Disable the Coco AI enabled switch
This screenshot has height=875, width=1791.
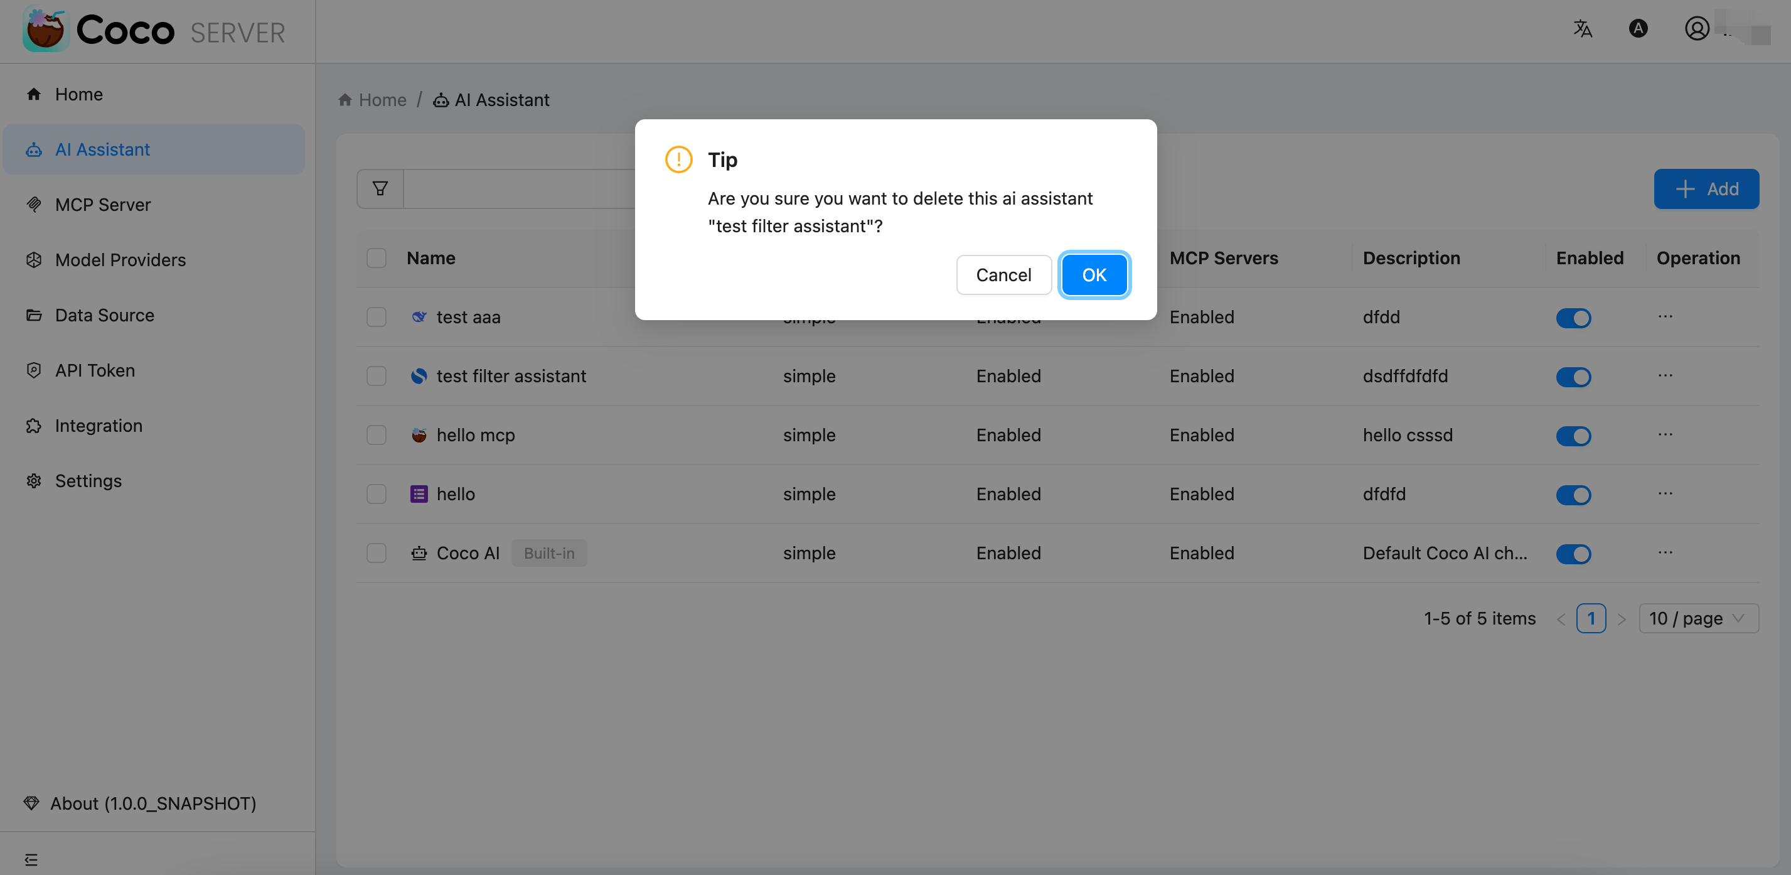(1573, 554)
